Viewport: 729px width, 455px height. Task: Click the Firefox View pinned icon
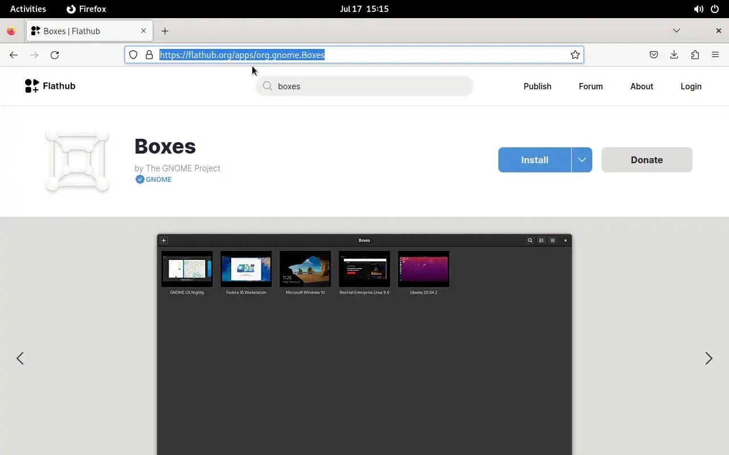pos(11,31)
